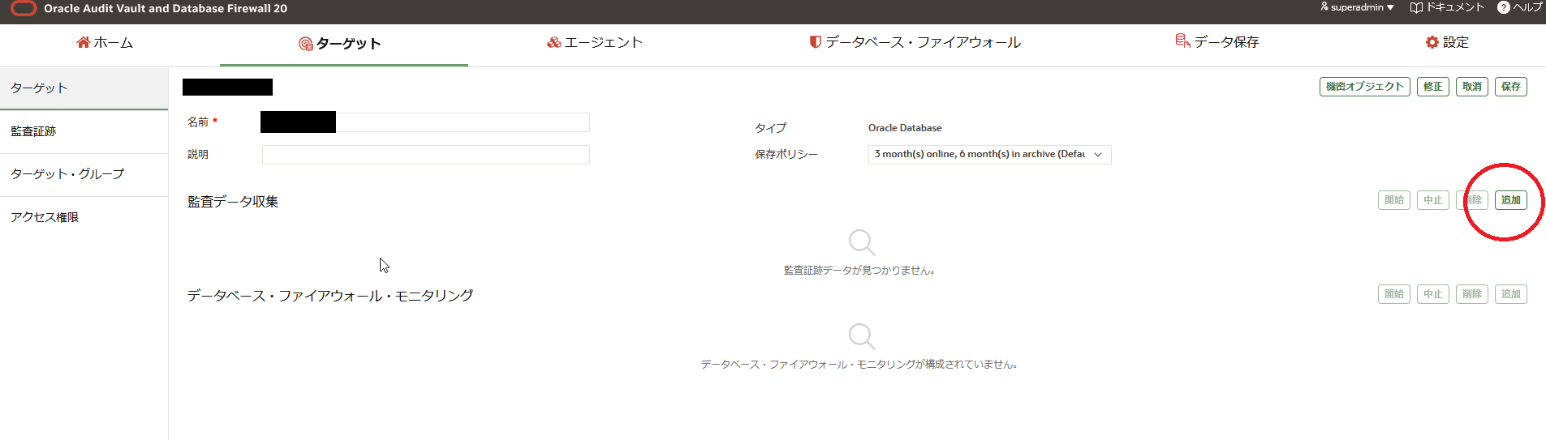Open the データ保存 tab
The width and height of the screenshot is (1546, 440).
coord(1217,42)
